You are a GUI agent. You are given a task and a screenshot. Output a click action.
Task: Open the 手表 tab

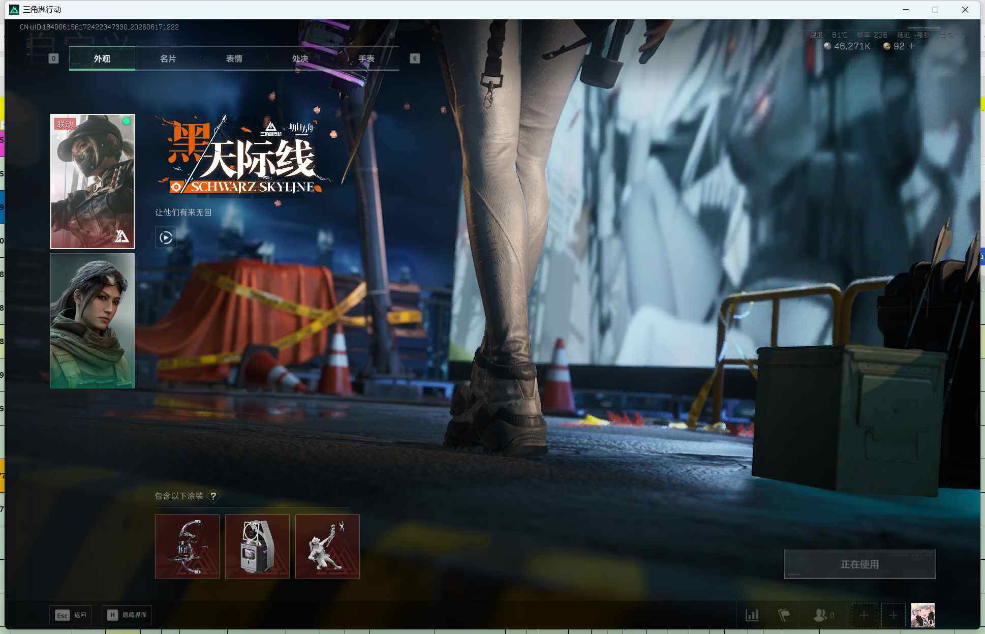pos(366,58)
